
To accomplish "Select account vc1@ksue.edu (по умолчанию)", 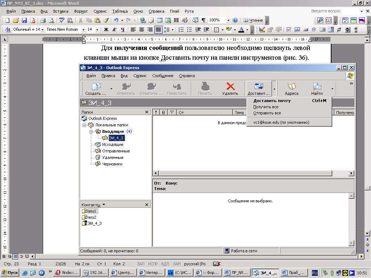I will click(x=289, y=122).
